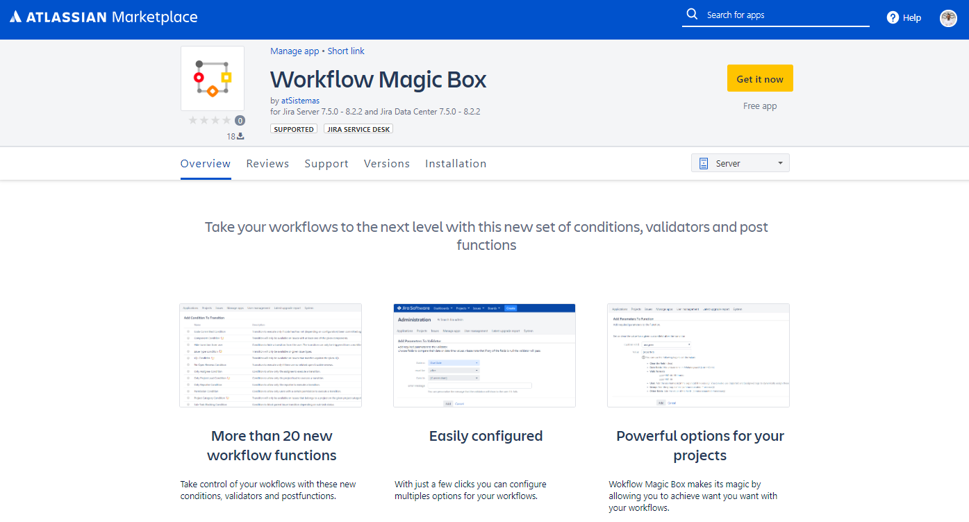Viewport: 969px width, 522px height.
Task: Click the search magnifier icon
Action: tap(692, 15)
